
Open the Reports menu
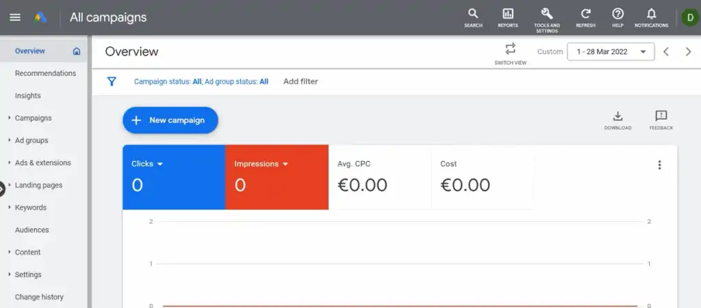click(508, 18)
